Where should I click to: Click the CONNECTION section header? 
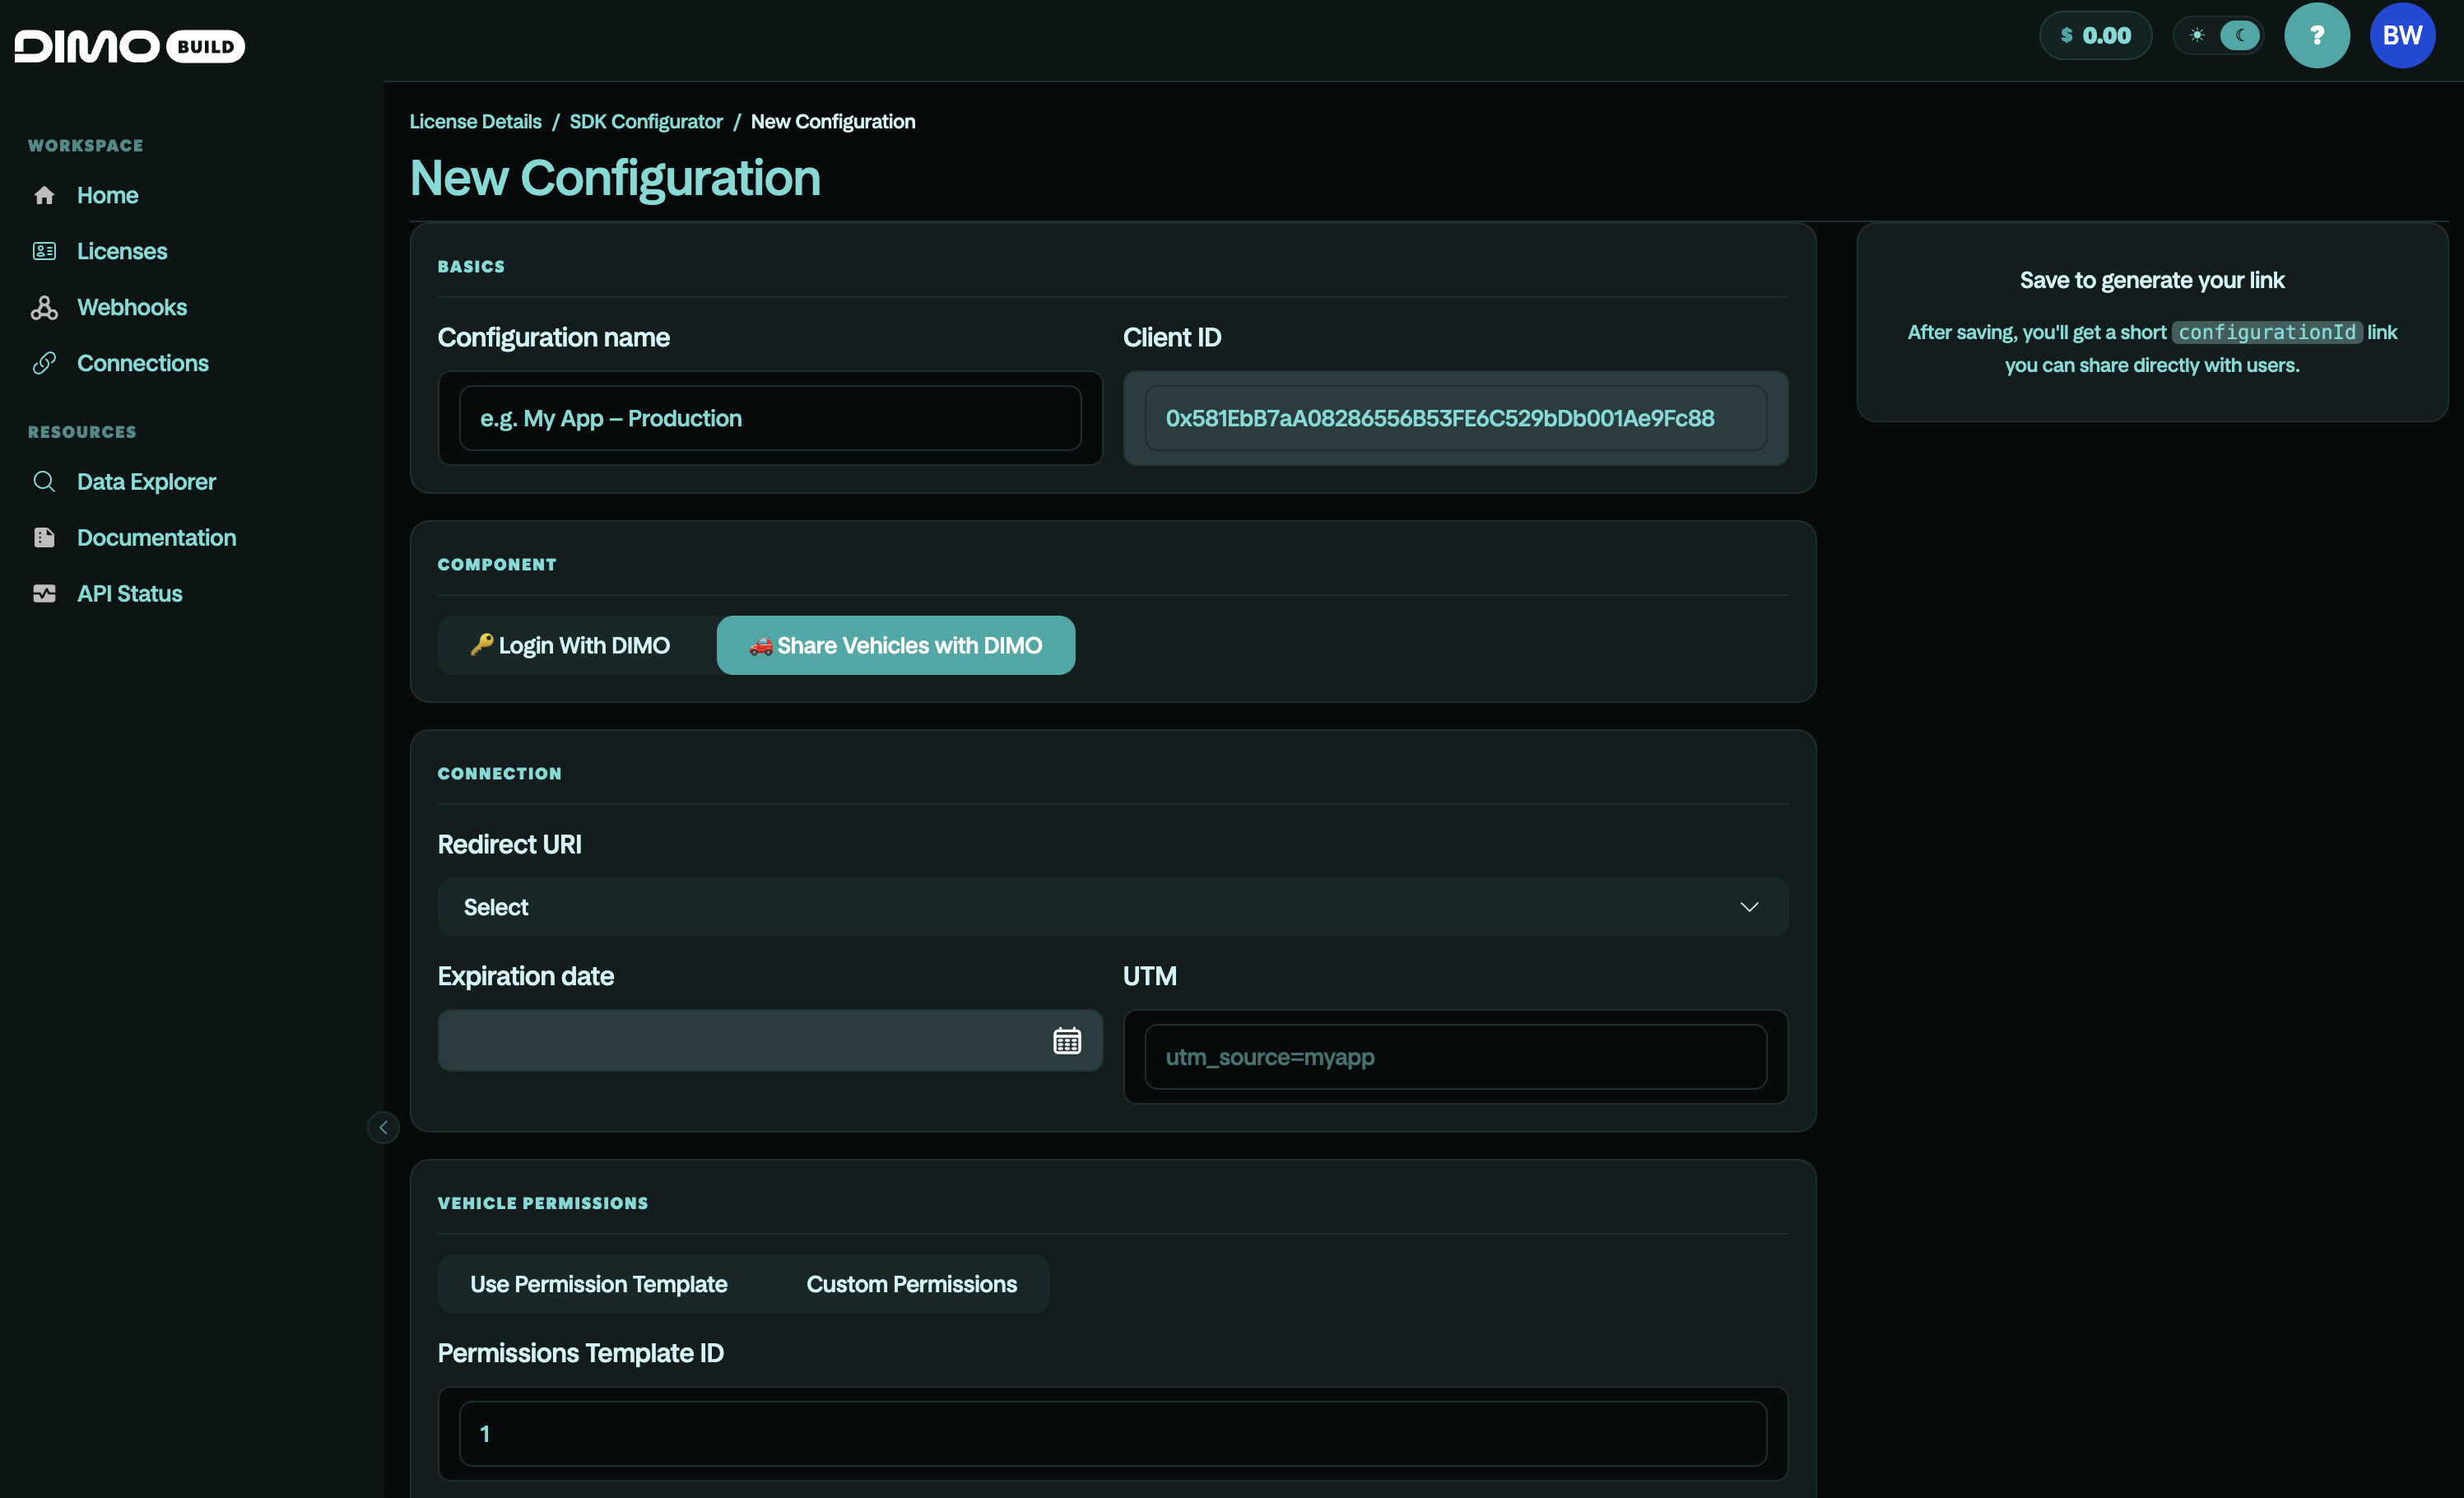[499, 773]
